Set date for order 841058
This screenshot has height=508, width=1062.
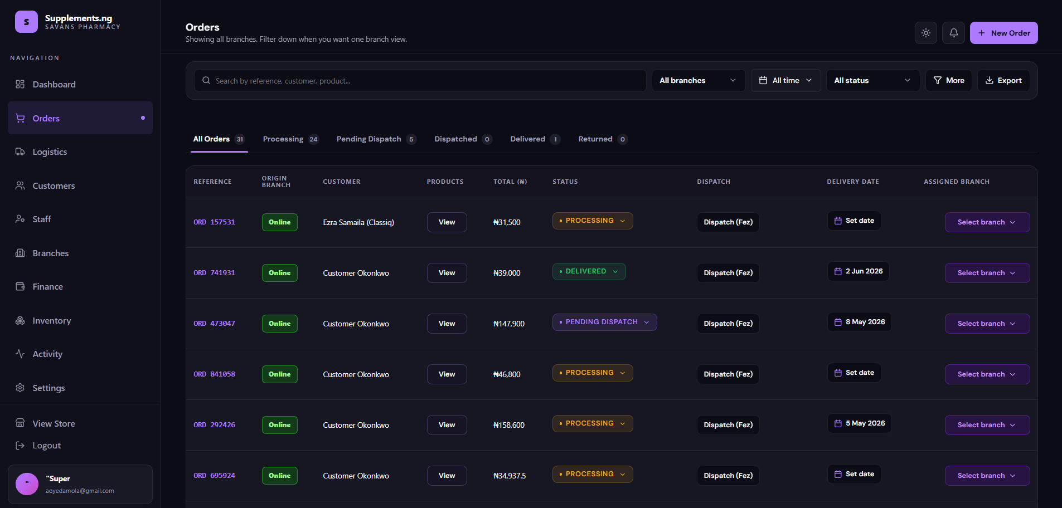854,373
